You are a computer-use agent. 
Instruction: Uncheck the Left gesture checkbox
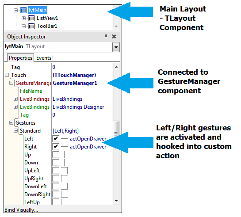[x=56, y=138]
